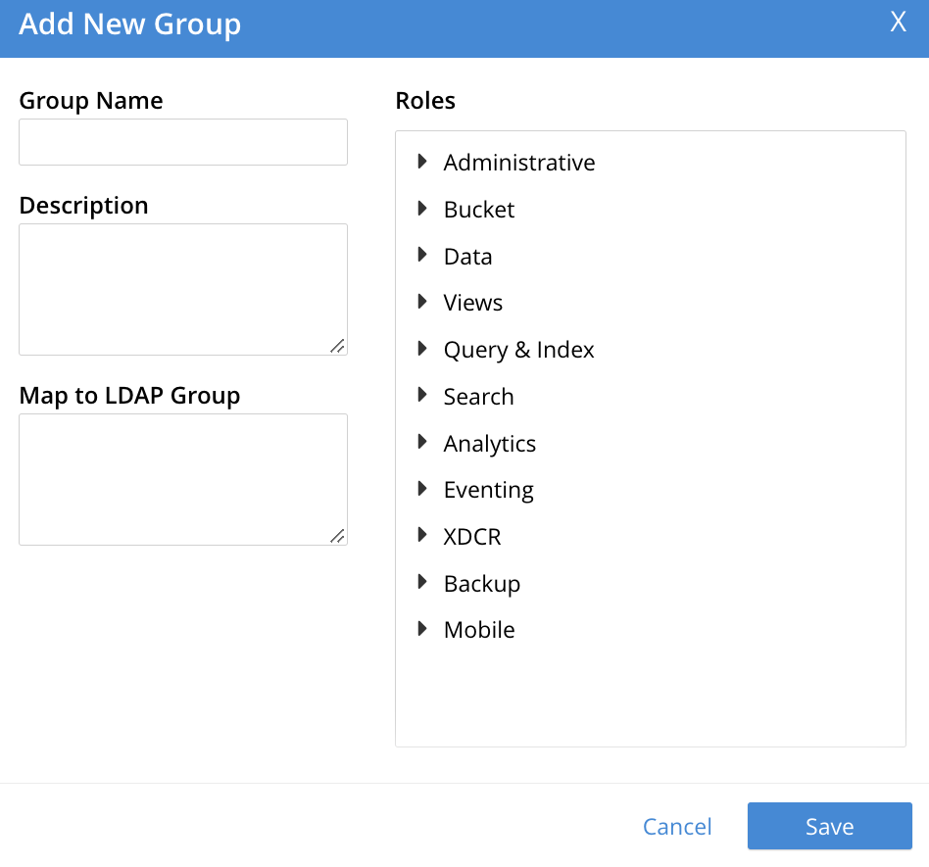Click the Add New Group title bar
Screen dimensions: 929x867
pyautogui.click(x=129, y=24)
